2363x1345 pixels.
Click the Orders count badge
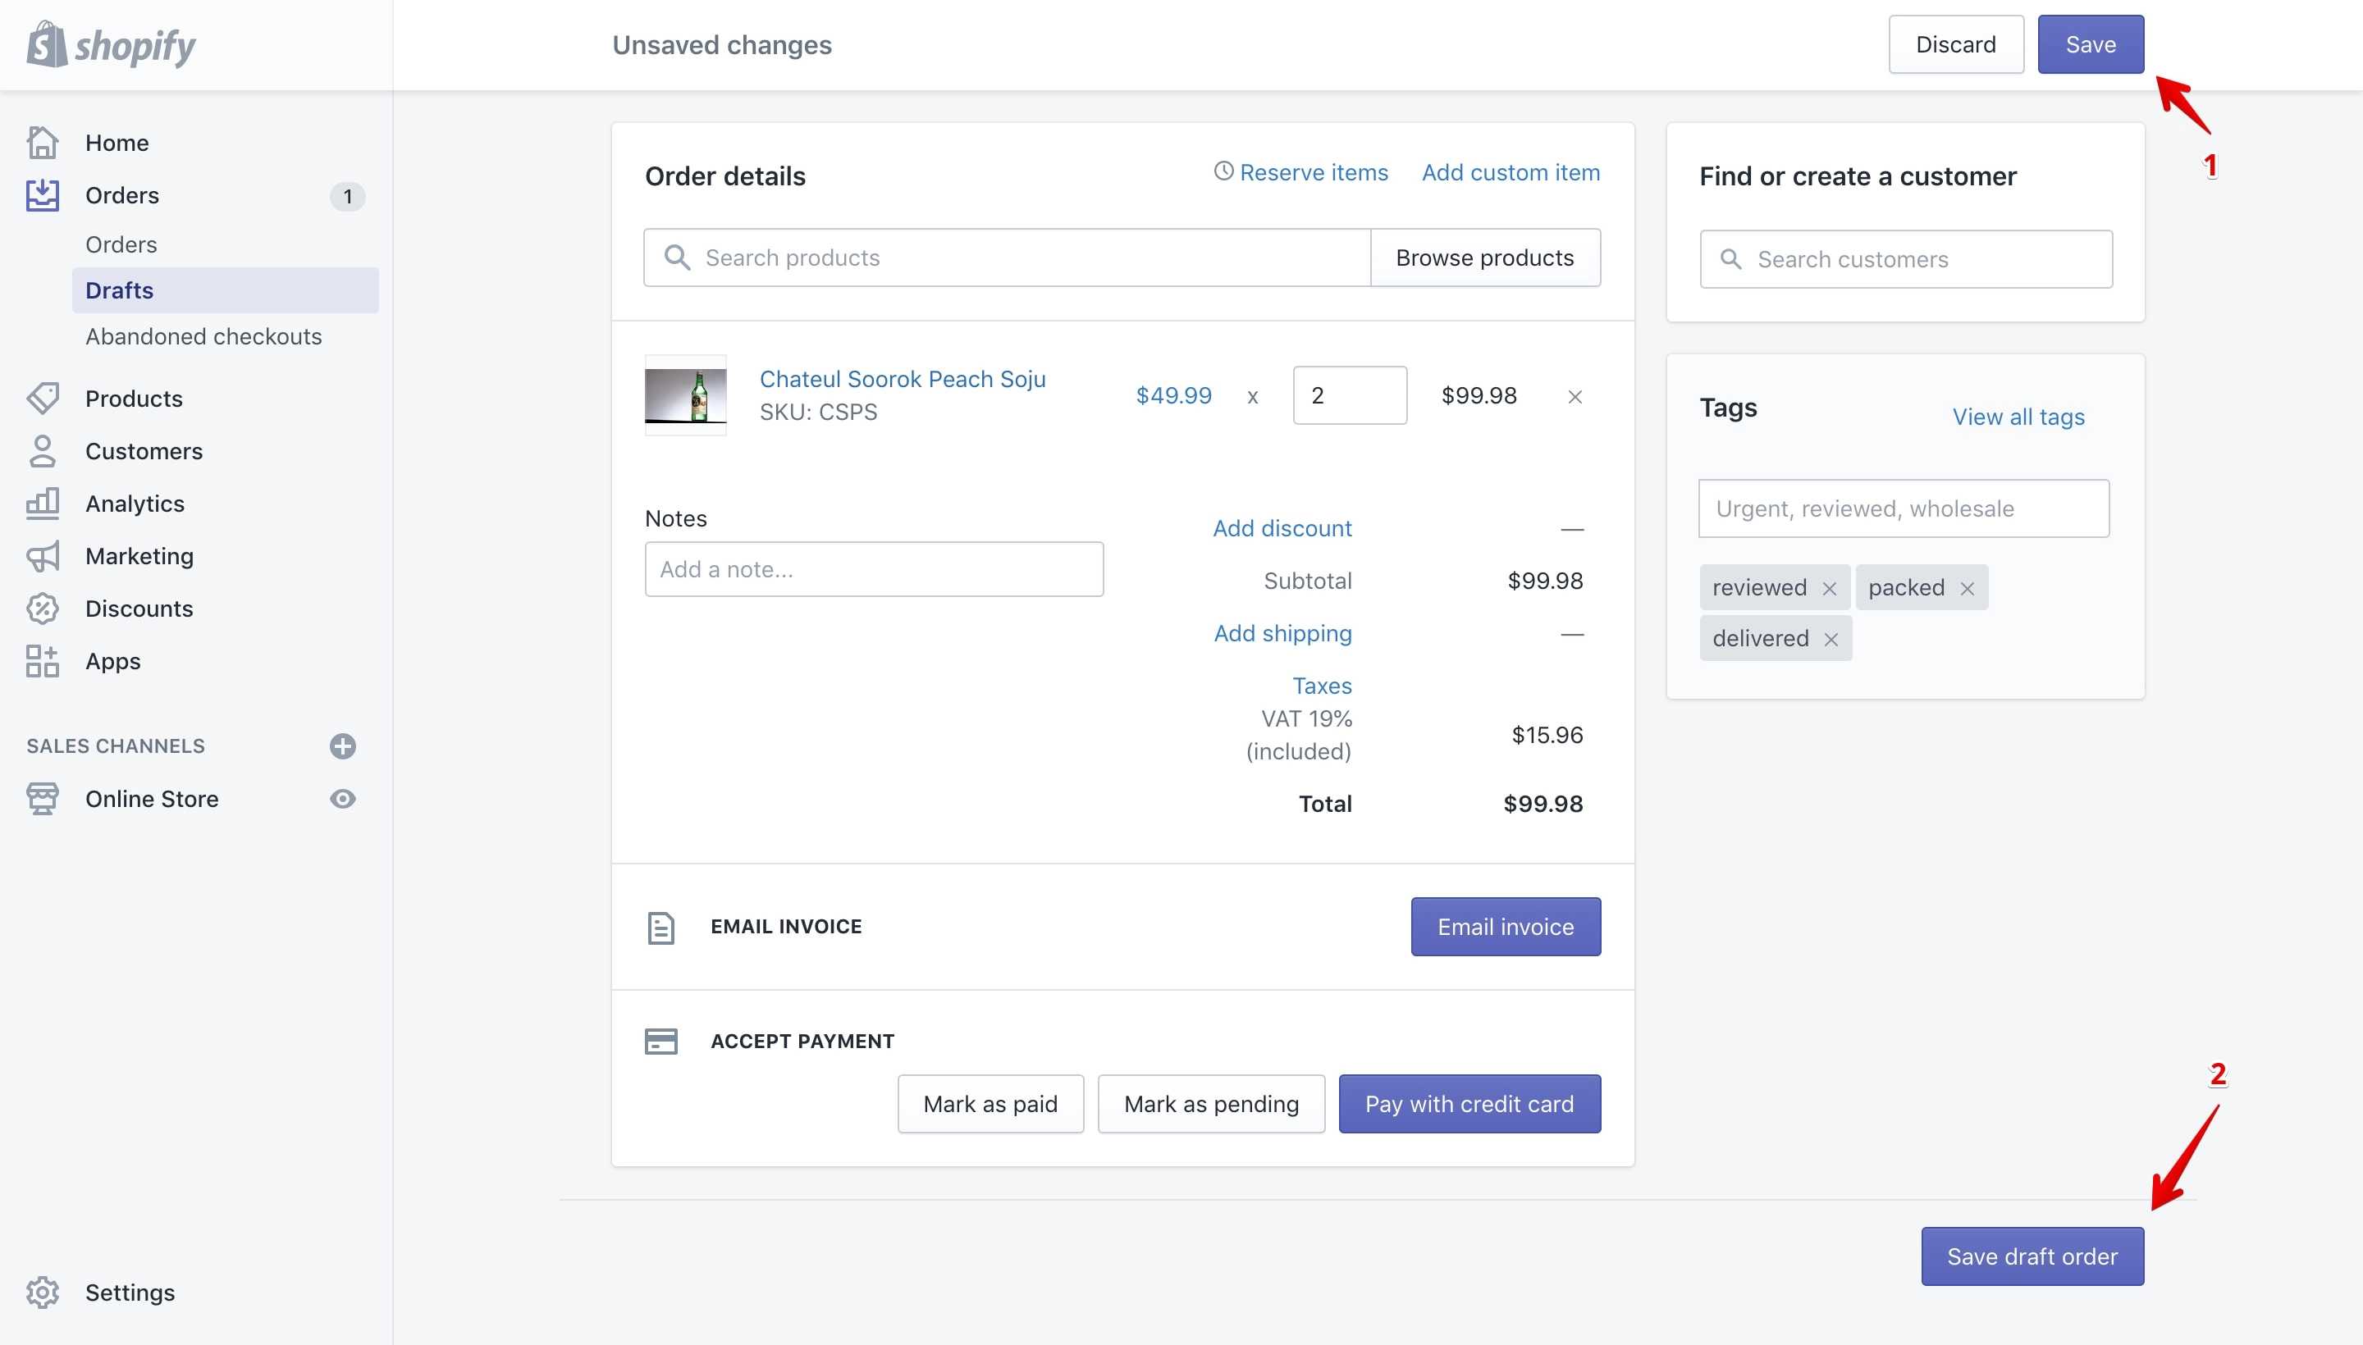tap(347, 196)
